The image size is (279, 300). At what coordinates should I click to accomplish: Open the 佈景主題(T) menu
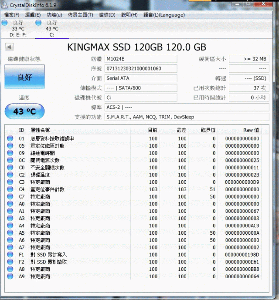coord(81,15)
